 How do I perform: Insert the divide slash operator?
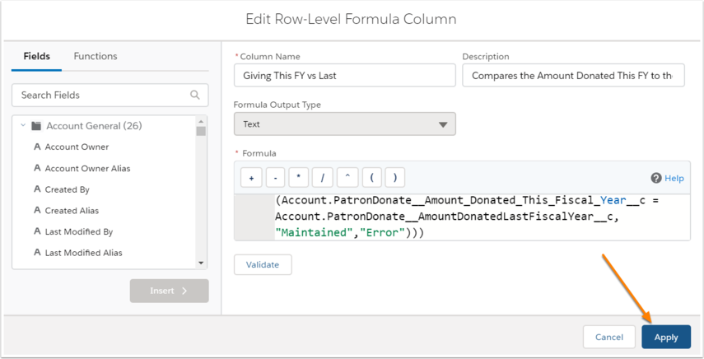click(323, 178)
